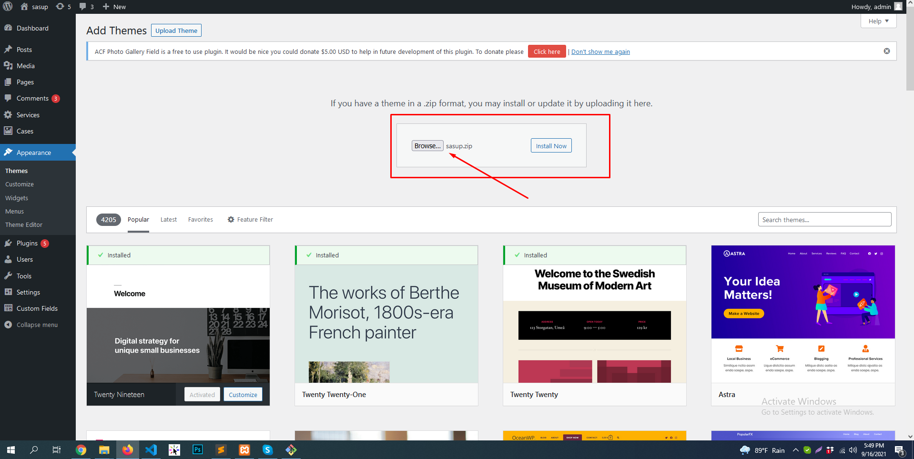Open the Services menu item

click(x=28, y=115)
